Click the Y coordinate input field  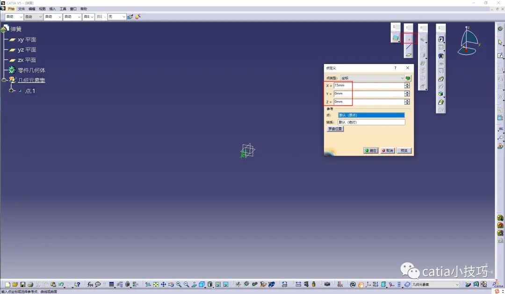[x=369, y=93]
